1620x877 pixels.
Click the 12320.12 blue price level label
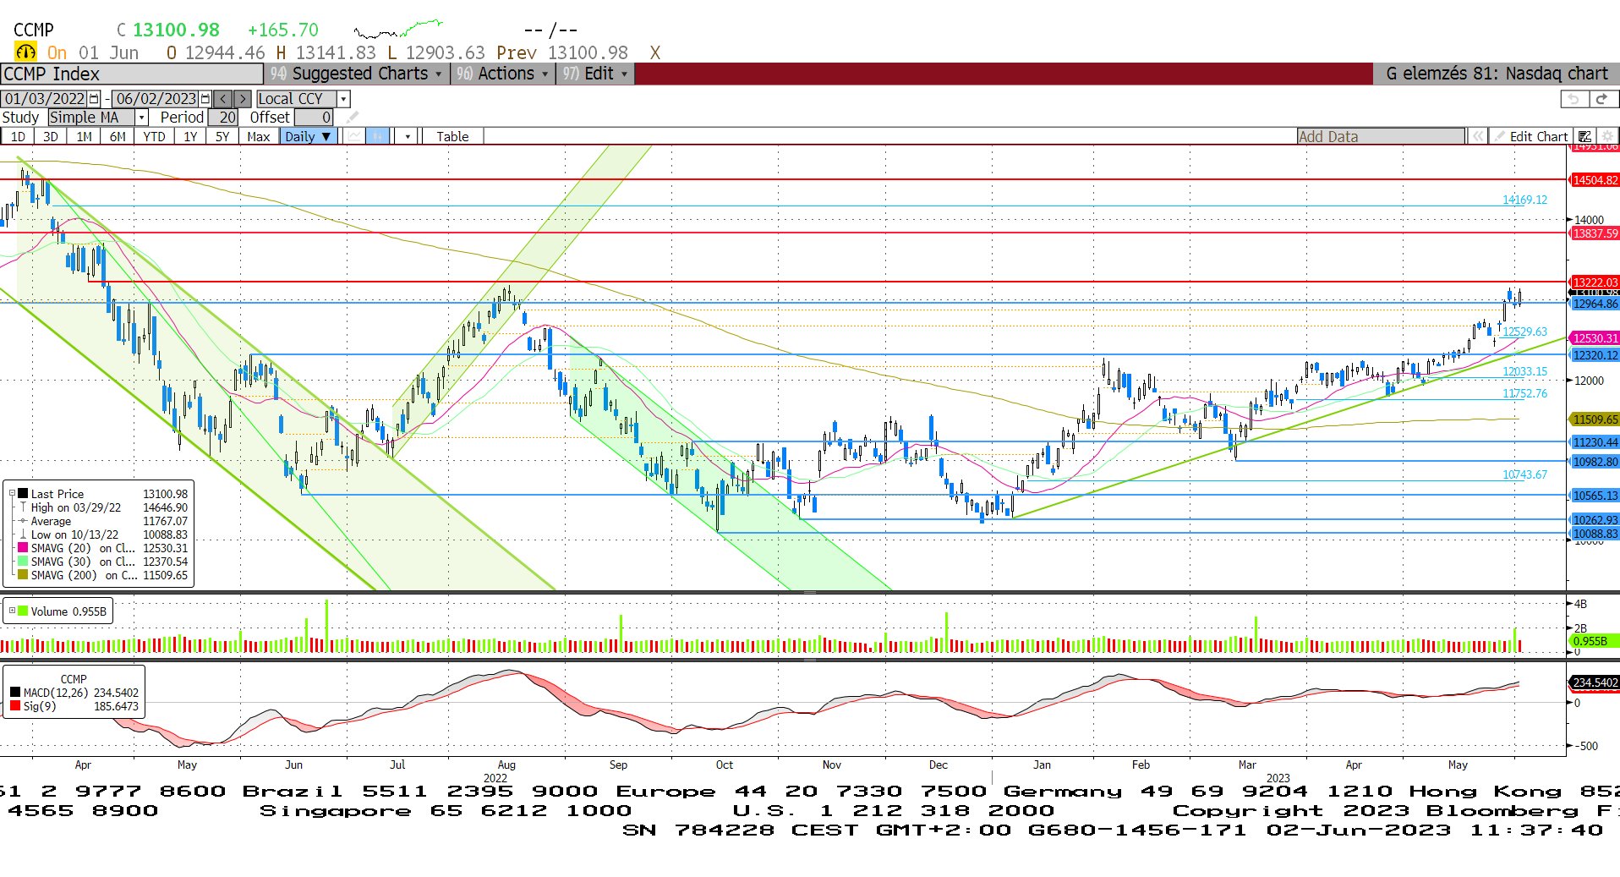tap(1595, 355)
